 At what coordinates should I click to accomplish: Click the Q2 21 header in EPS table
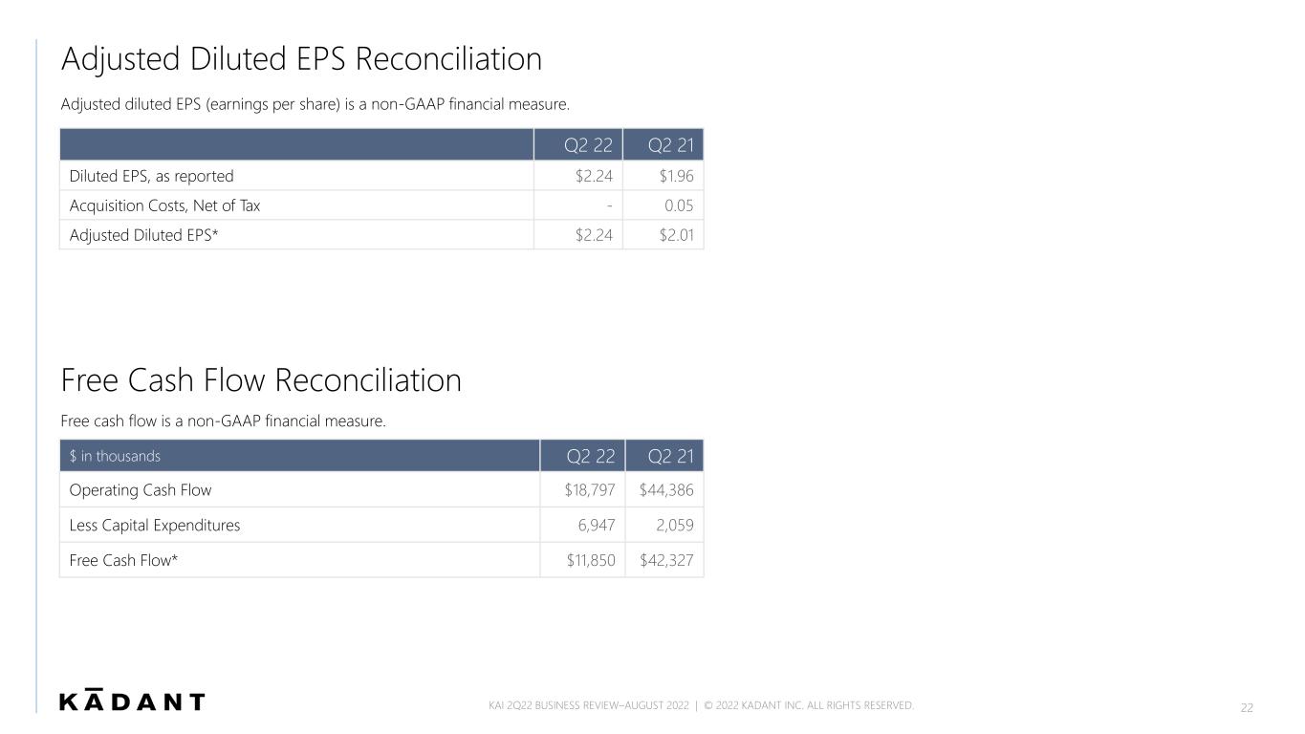click(x=671, y=145)
